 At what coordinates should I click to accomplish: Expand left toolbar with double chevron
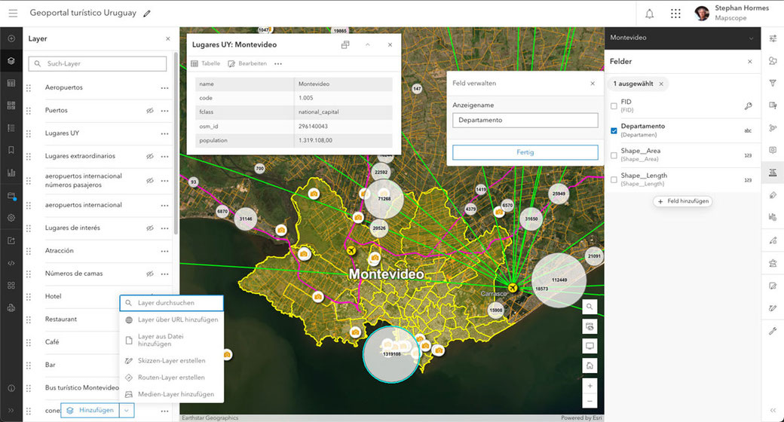click(11, 411)
